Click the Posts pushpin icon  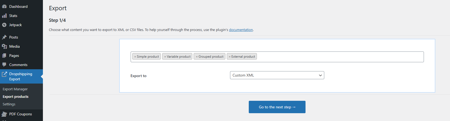pyautogui.click(x=4, y=37)
